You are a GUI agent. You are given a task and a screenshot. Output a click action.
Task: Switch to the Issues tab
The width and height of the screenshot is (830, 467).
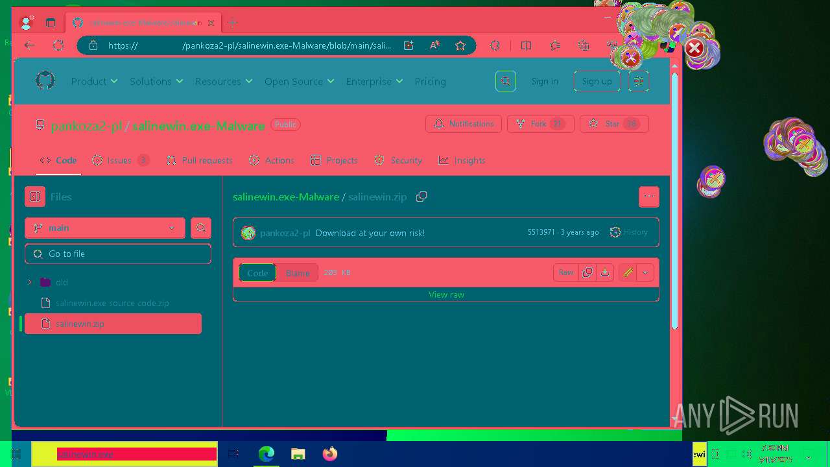tap(121, 160)
